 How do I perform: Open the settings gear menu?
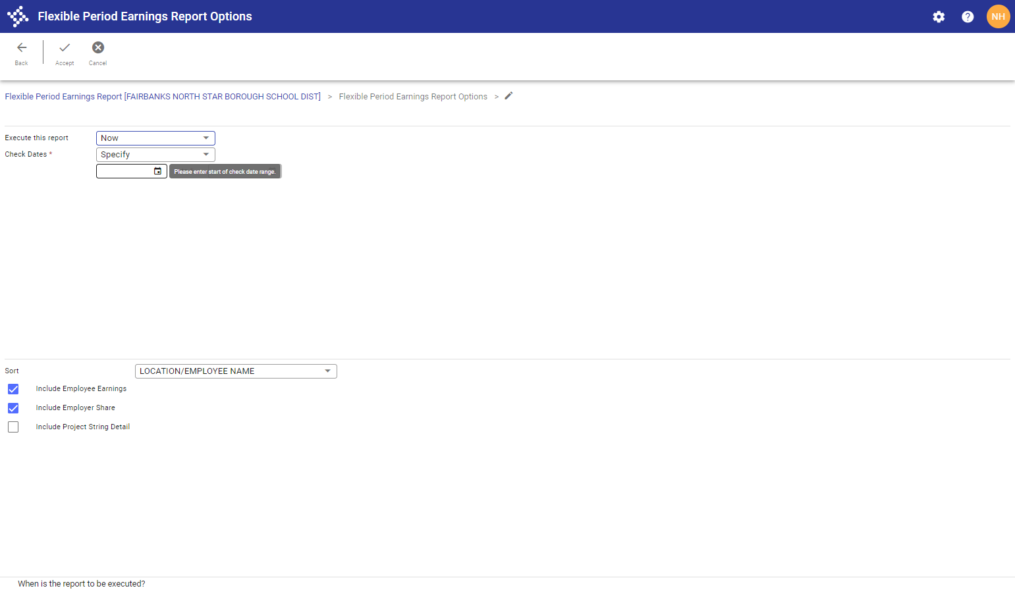click(939, 16)
